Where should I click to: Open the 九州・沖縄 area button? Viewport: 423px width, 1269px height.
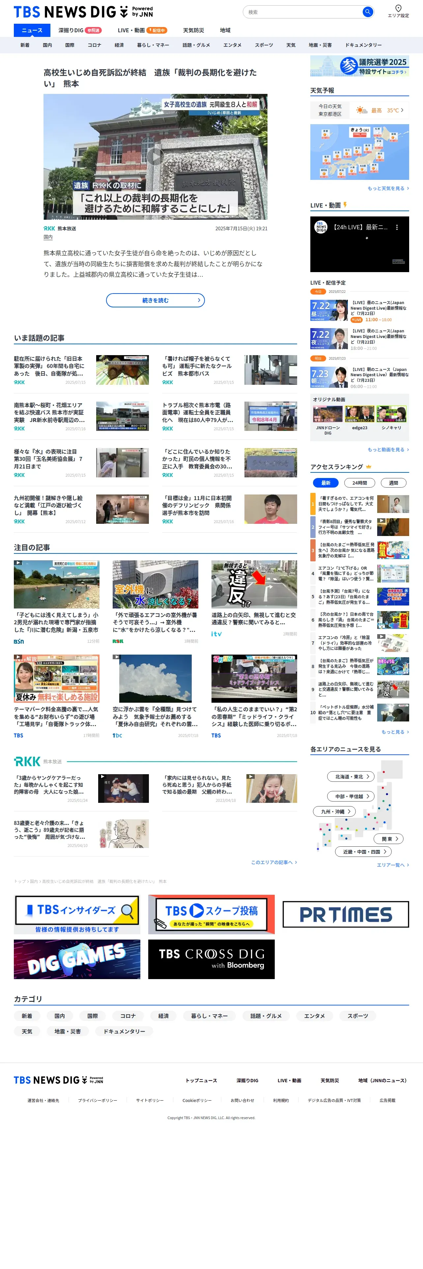pyautogui.click(x=334, y=811)
